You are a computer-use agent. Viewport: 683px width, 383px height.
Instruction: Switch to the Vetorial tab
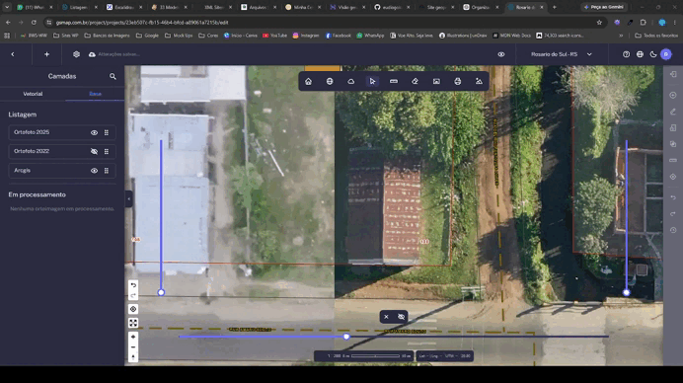coord(33,94)
